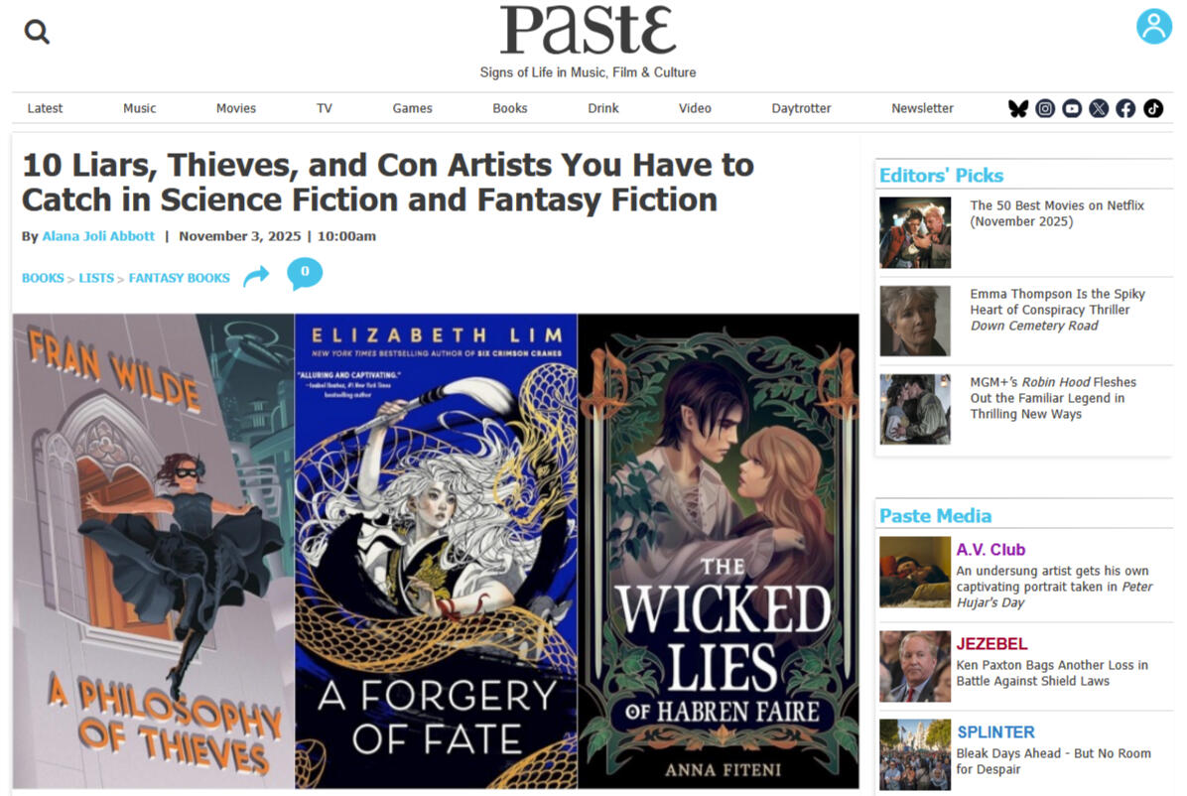Open the user account profile icon
Viewport: 1187px width, 796px height.
point(1153,27)
